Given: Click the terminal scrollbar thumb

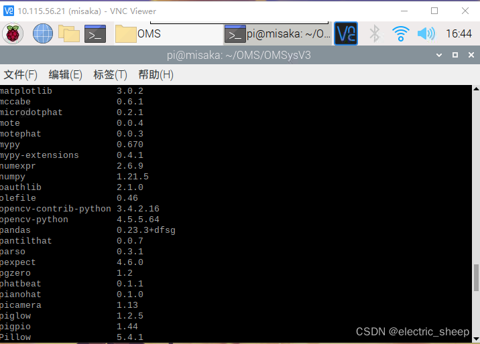Looking at the screenshot, I should coord(477,277).
